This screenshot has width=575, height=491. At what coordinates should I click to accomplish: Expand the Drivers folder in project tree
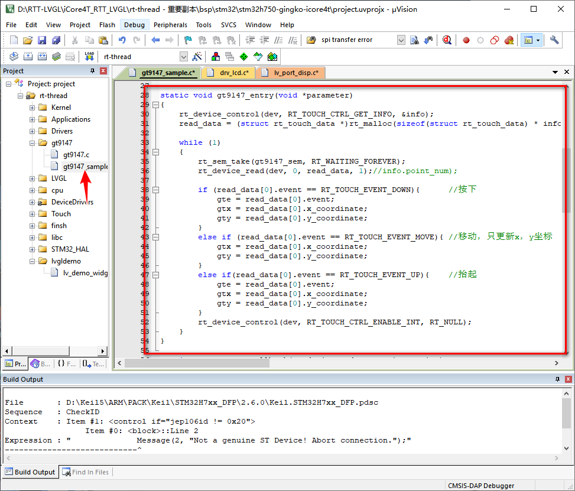(32, 131)
